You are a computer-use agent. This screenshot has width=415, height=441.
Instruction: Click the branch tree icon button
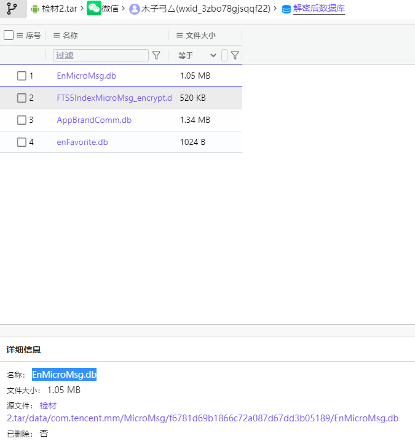tap(12, 9)
